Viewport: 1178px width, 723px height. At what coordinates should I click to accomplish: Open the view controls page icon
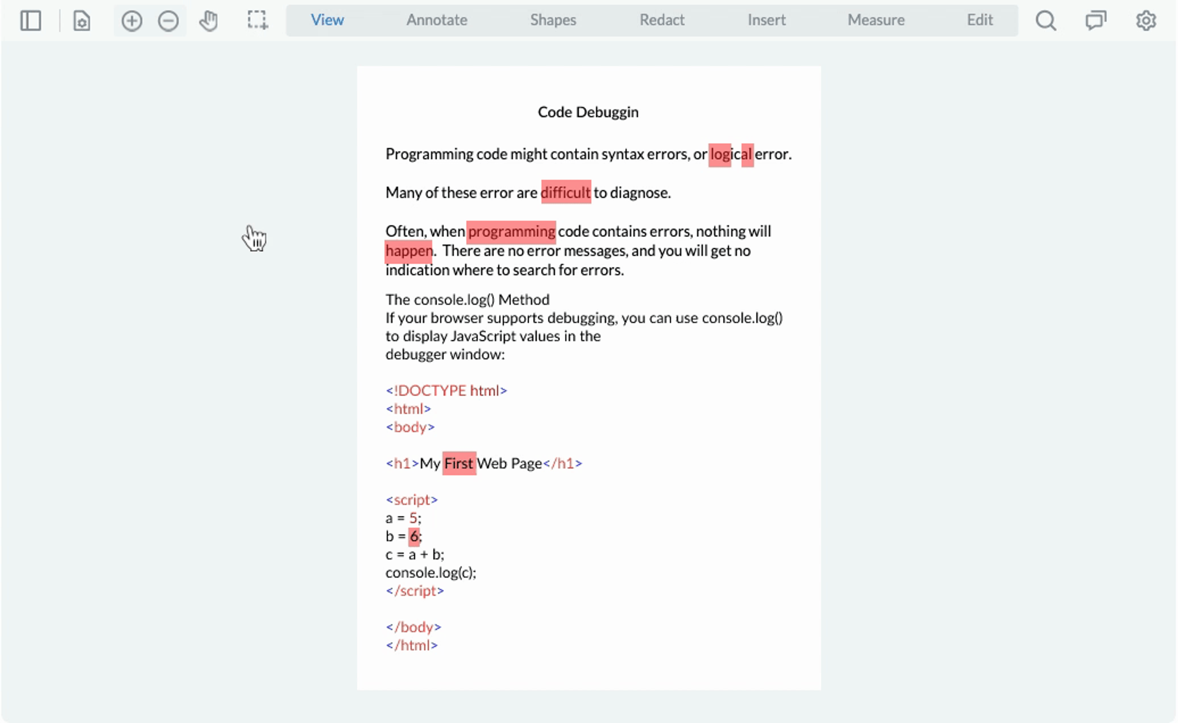click(x=82, y=21)
